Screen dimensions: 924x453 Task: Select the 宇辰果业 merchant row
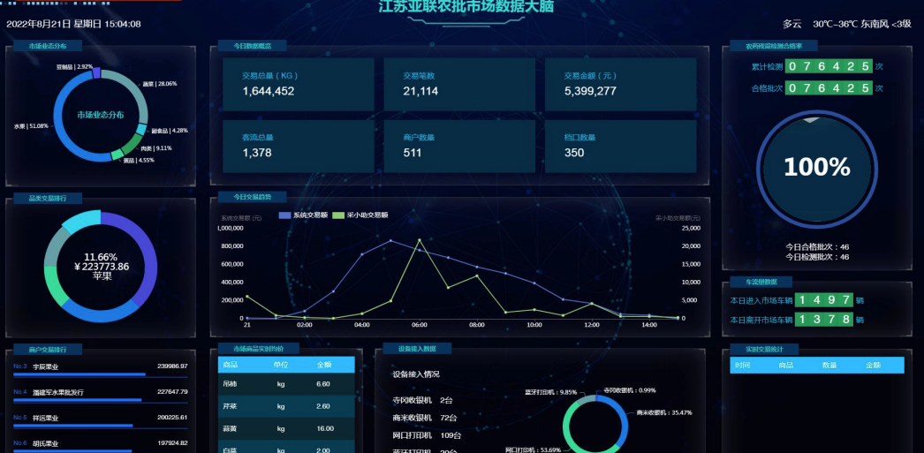click(100, 368)
